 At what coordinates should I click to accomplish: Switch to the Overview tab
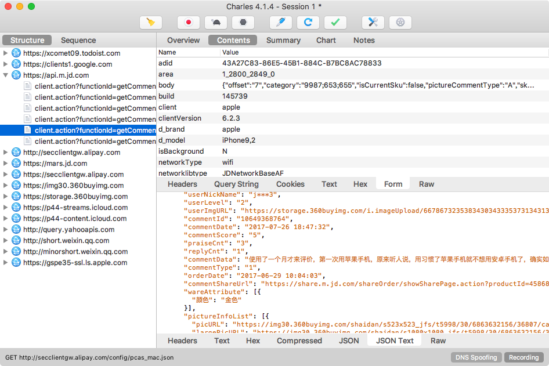pos(183,40)
